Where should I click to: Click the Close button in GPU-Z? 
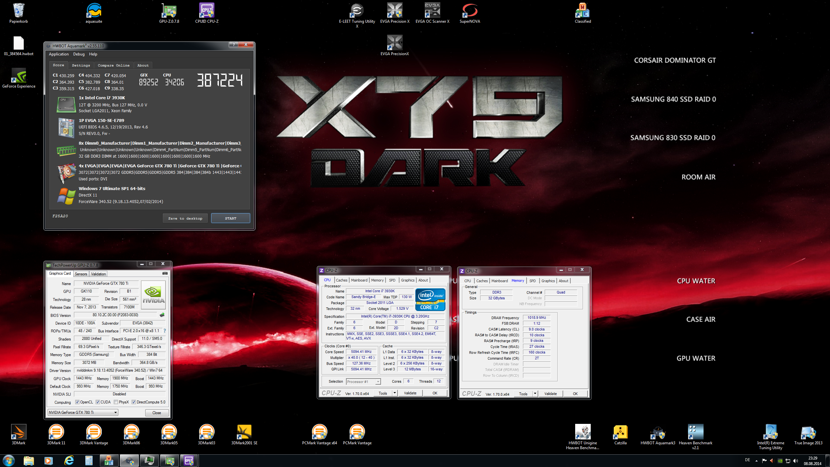pos(157,413)
